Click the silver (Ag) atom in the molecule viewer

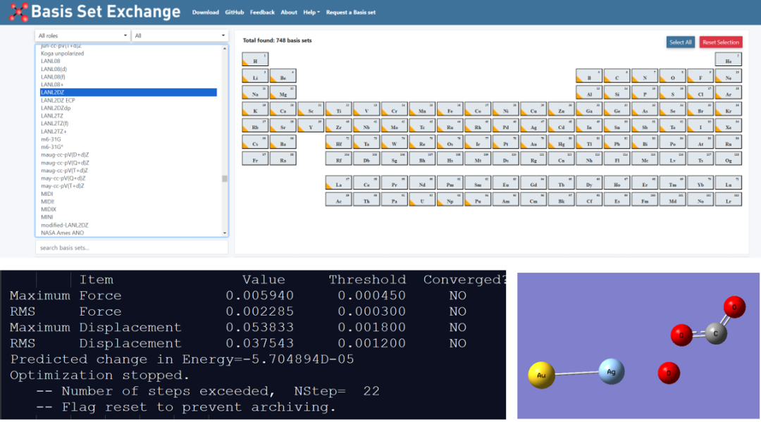(x=612, y=371)
